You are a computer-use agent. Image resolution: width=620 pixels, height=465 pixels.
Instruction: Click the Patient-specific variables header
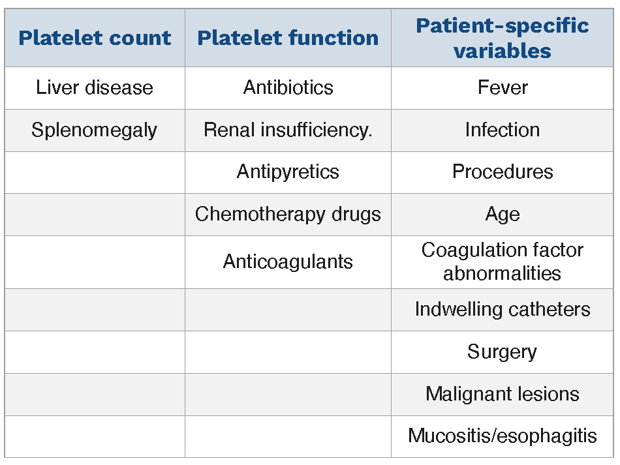click(502, 38)
